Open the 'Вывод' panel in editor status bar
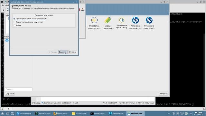This screenshot has width=206, height=116. click(36, 103)
